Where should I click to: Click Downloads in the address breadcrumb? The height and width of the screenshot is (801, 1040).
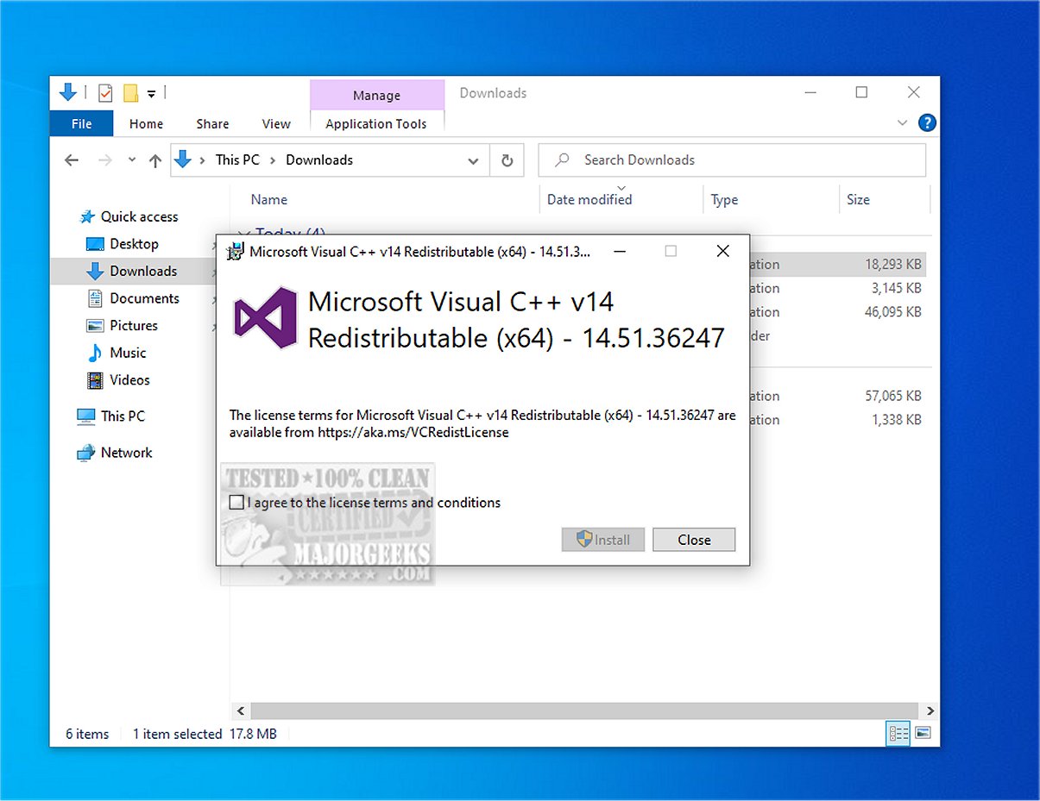(x=319, y=160)
